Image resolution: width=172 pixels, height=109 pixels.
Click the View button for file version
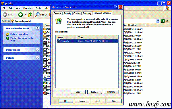click(78, 92)
